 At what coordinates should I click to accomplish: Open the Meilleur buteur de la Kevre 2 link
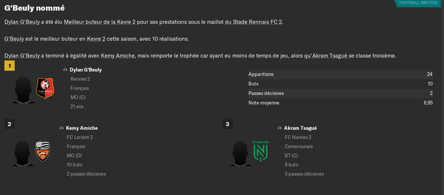(x=100, y=22)
